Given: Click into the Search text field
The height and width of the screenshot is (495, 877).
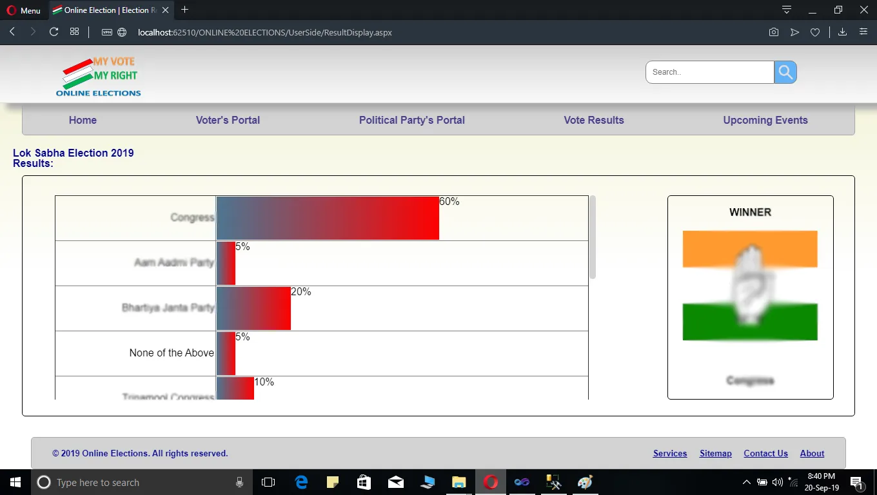Looking at the screenshot, I should coord(710,72).
